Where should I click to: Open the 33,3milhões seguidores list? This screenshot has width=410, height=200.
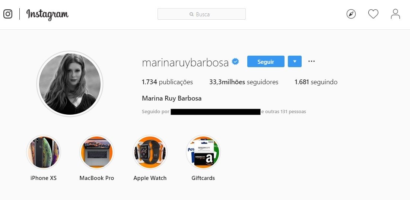click(244, 82)
